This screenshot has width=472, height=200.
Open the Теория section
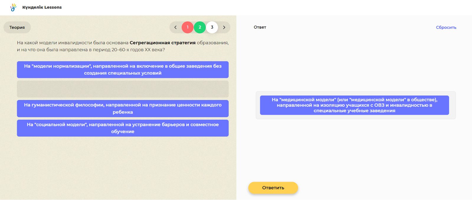[17, 27]
